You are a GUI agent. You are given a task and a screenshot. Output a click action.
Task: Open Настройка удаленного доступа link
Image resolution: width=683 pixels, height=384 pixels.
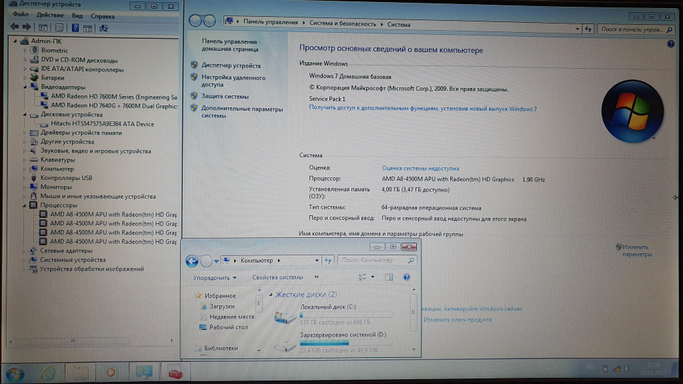point(233,81)
